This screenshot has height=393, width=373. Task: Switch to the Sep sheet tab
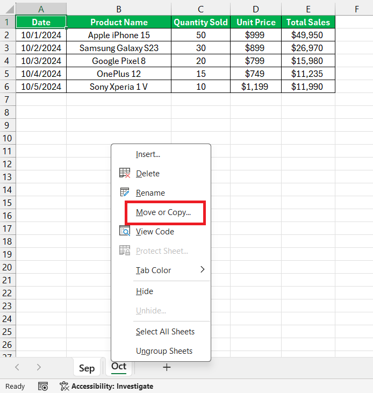(87, 368)
